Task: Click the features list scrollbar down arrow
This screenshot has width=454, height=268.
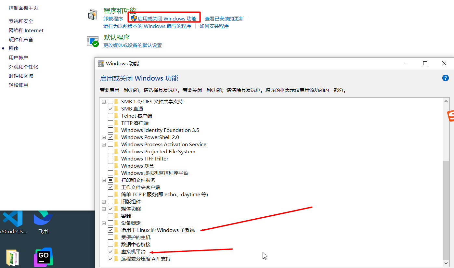Action: [x=446, y=263]
